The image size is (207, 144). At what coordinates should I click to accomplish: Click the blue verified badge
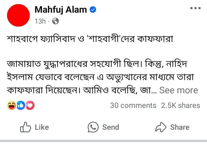[93, 10]
